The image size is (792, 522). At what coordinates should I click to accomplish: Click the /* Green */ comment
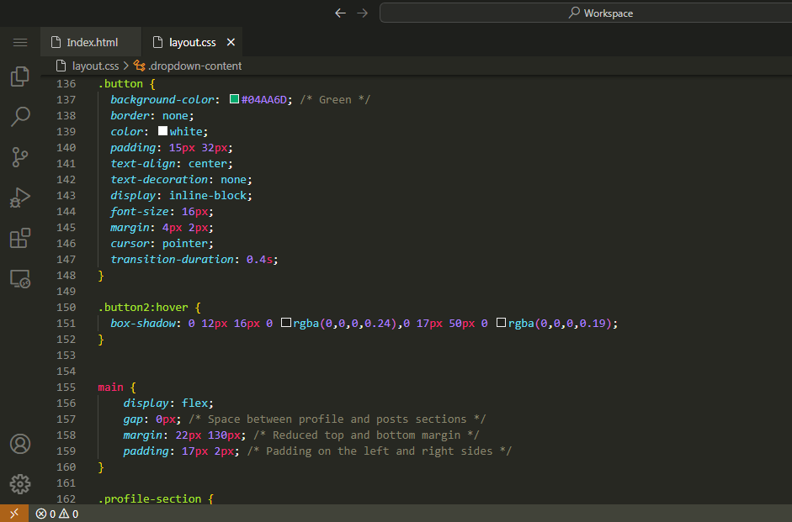point(335,100)
